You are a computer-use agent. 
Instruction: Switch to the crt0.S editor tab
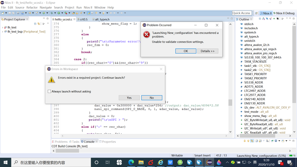point(84,19)
